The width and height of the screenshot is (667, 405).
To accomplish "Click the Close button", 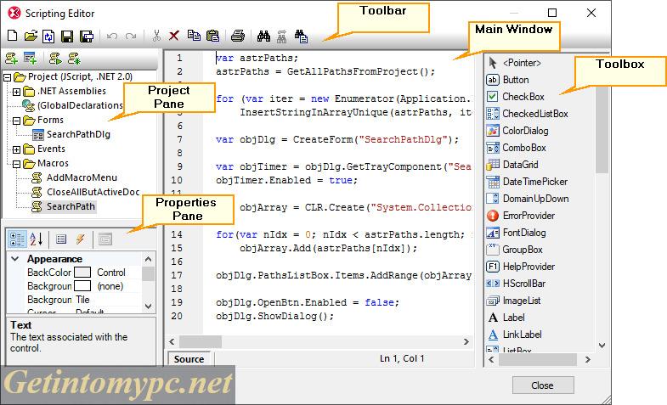I will (x=541, y=385).
